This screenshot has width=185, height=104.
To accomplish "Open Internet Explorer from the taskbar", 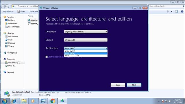I will 14,101.
